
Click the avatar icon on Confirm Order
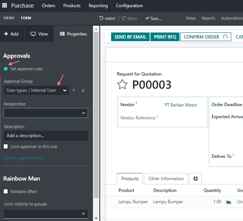(x=225, y=37)
